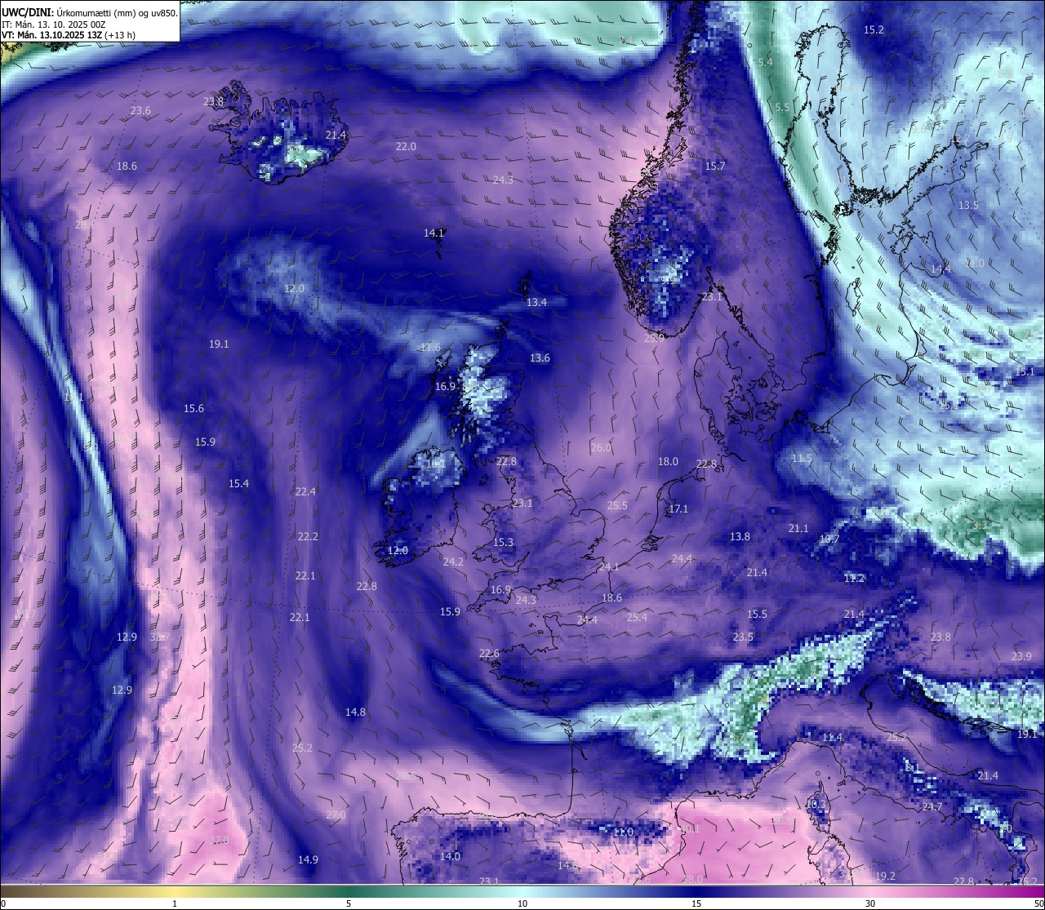Click the map value 22.6

[x=488, y=654]
